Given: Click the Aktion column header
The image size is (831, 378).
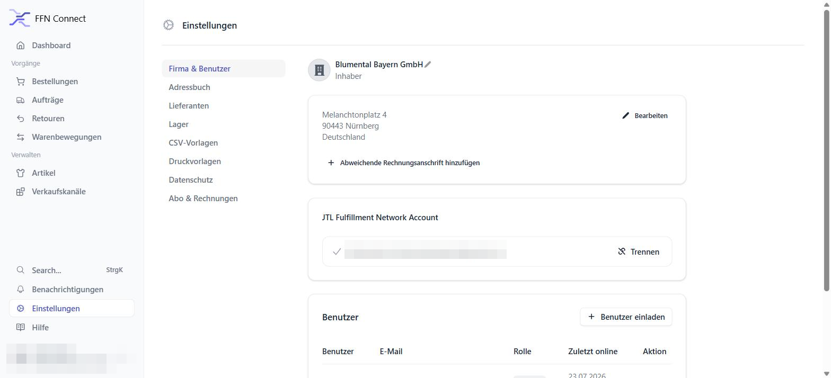Looking at the screenshot, I should click(655, 352).
